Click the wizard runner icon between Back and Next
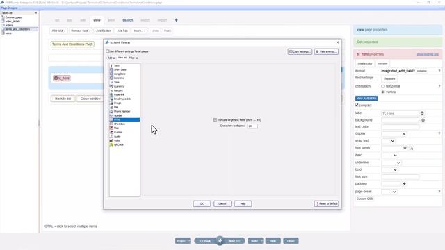 (220, 241)
